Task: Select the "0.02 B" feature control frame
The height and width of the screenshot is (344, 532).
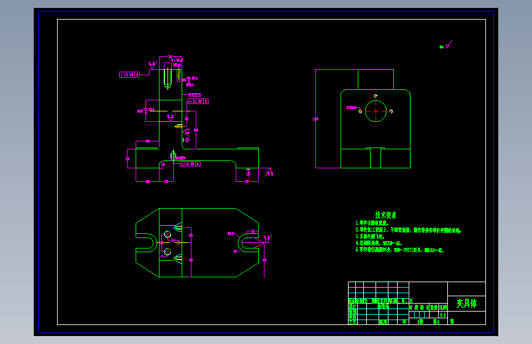Action: 198,101
